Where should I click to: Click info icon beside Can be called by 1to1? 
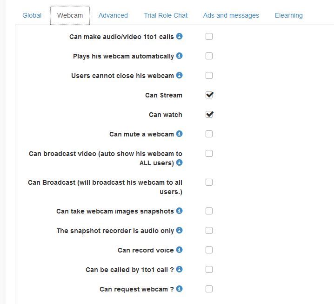coord(180,269)
